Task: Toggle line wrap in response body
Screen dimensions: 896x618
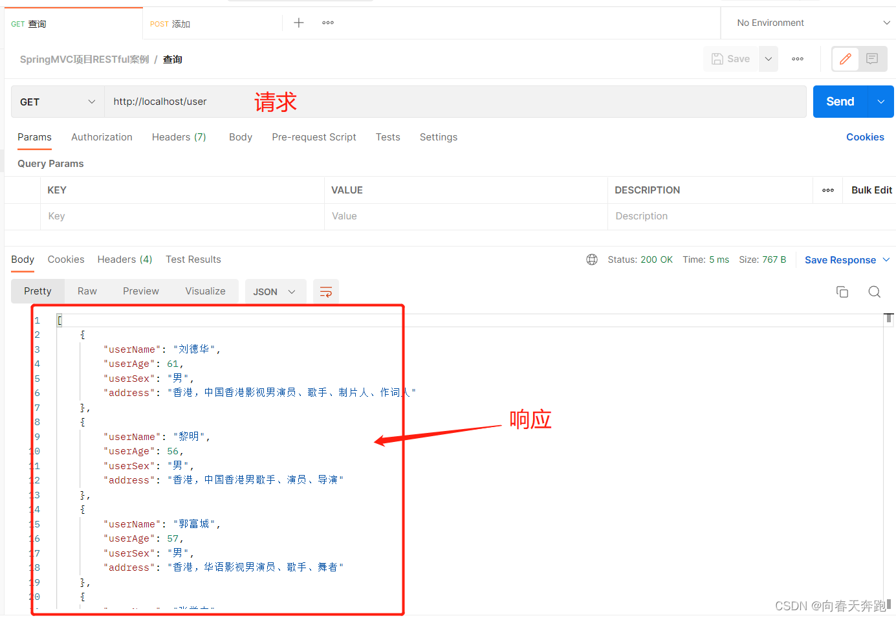Action: [x=326, y=292]
